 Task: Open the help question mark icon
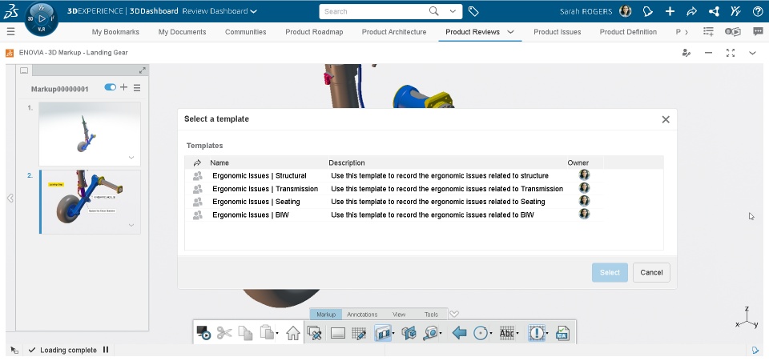click(757, 11)
